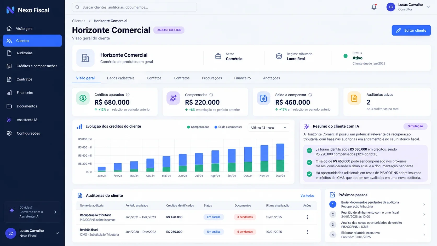
Task: Switch to the Dados cadastrais tab
Action: (121, 78)
